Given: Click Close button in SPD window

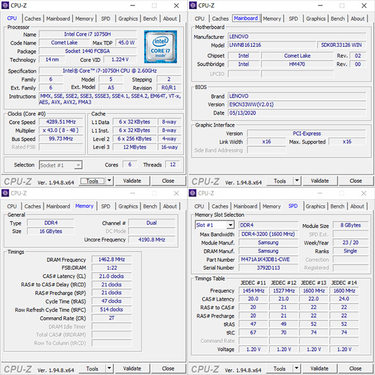Looking at the screenshot, I should pyautogui.click(x=355, y=369).
